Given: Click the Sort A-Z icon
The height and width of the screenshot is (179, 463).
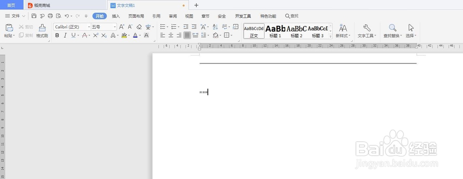Looking at the screenshot, I should click(215, 27).
